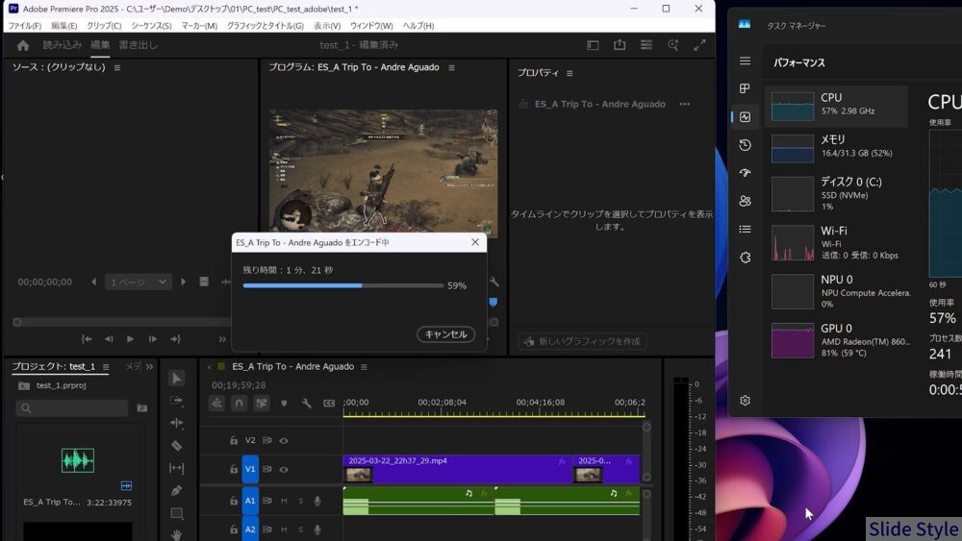This screenshot has height=541, width=962.
Task: Select CPU in Task Manager performance list
Action: pos(836,106)
